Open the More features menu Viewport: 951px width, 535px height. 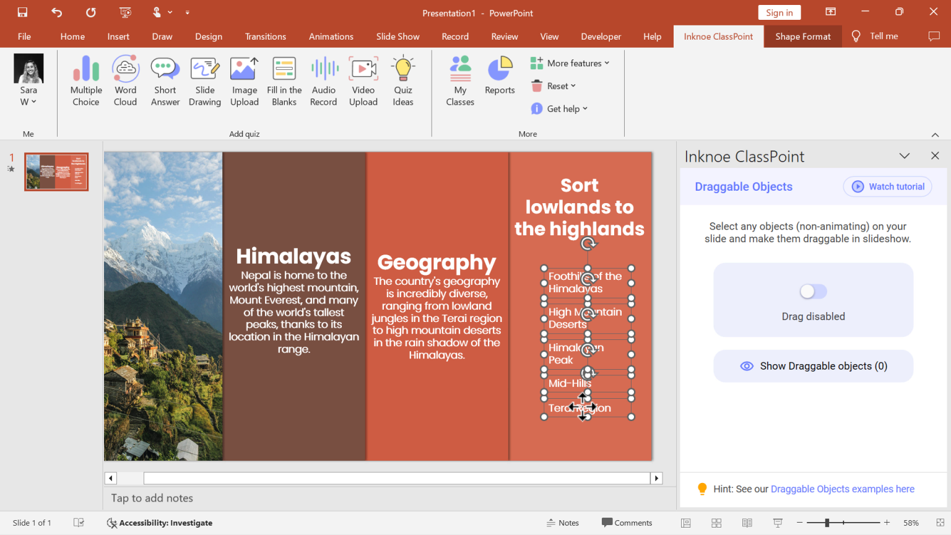coord(570,63)
